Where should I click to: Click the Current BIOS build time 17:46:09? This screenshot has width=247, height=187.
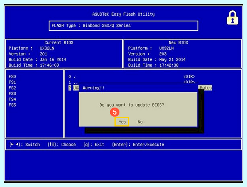tap(49, 65)
